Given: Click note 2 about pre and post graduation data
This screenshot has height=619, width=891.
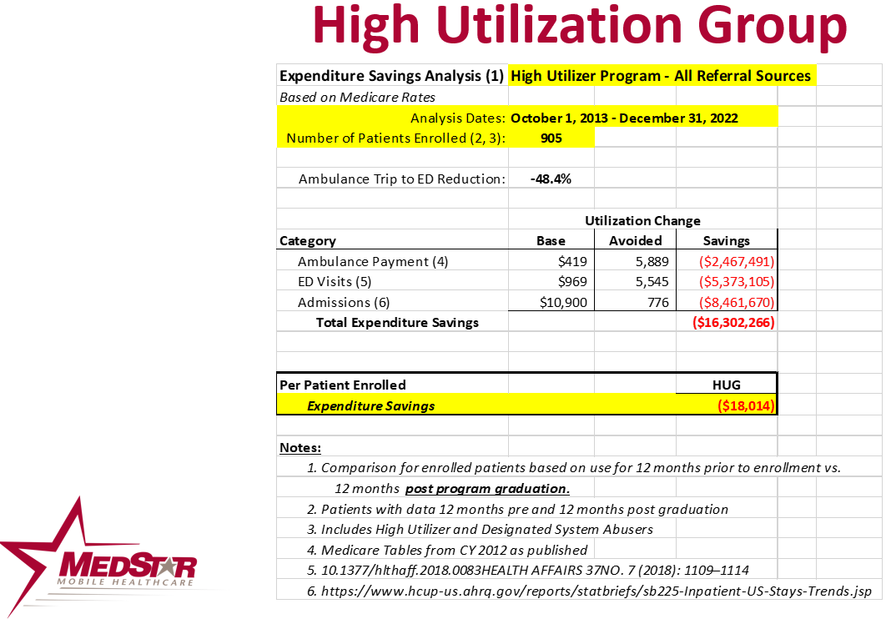Looking at the screenshot, I should point(517,509).
